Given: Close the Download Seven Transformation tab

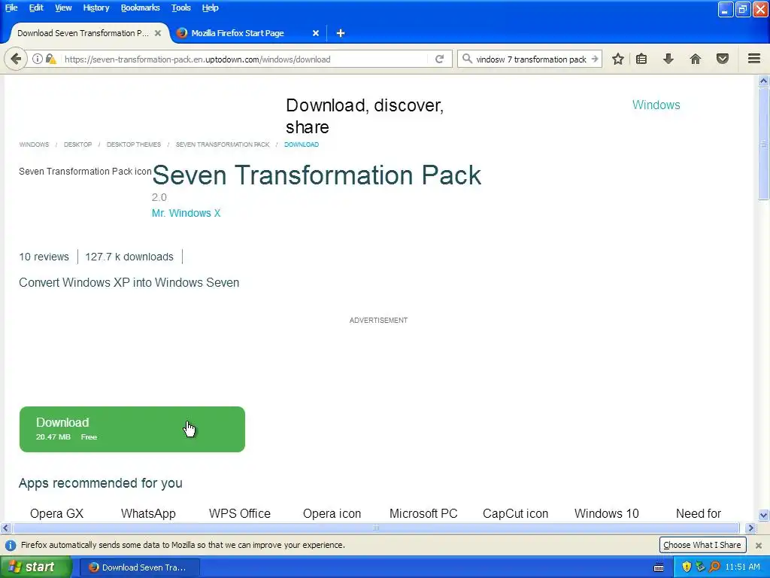Looking at the screenshot, I should (x=158, y=33).
